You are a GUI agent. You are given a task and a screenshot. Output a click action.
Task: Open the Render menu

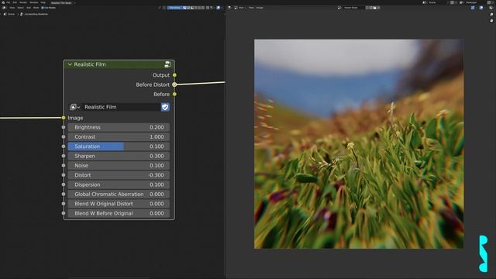coord(23,2)
